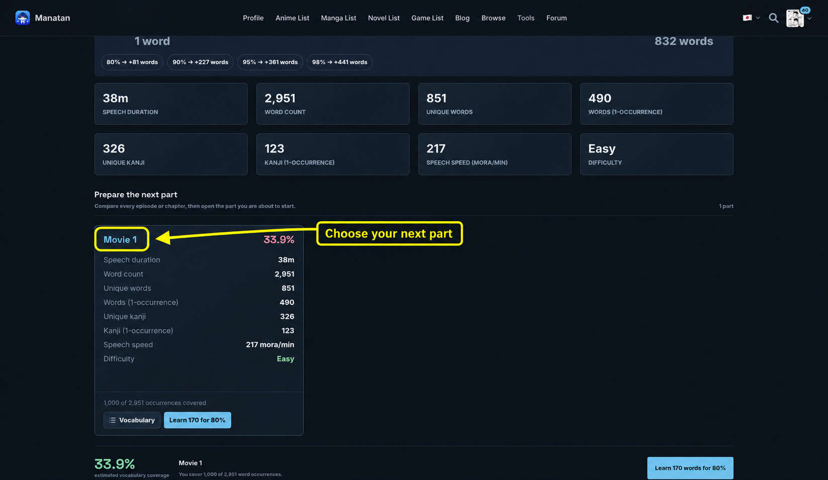Click the Vocabulary list icon button

132,420
